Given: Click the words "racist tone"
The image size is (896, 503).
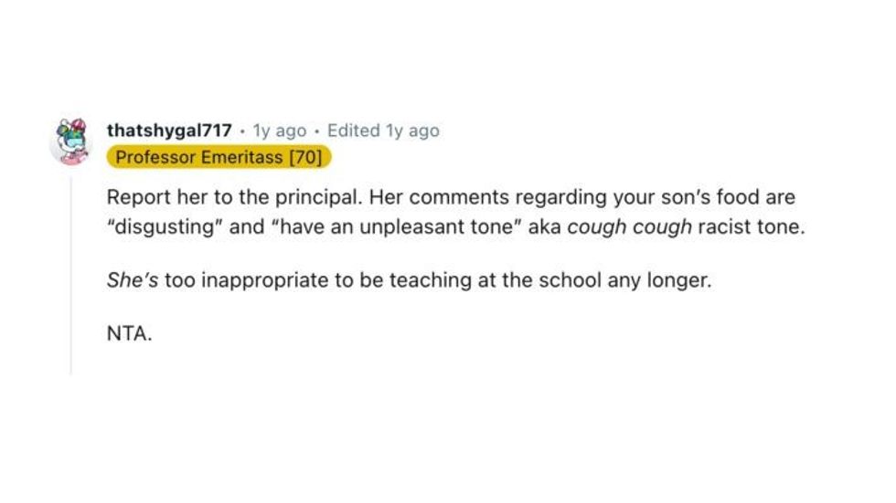Looking at the screenshot, I should [752, 226].
